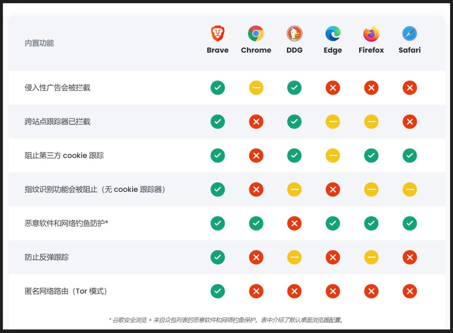Click Safari's green check for 阻止第三方 cookie 跟踪
Viewport: 453px width, 333px height.
coord(410,156)
